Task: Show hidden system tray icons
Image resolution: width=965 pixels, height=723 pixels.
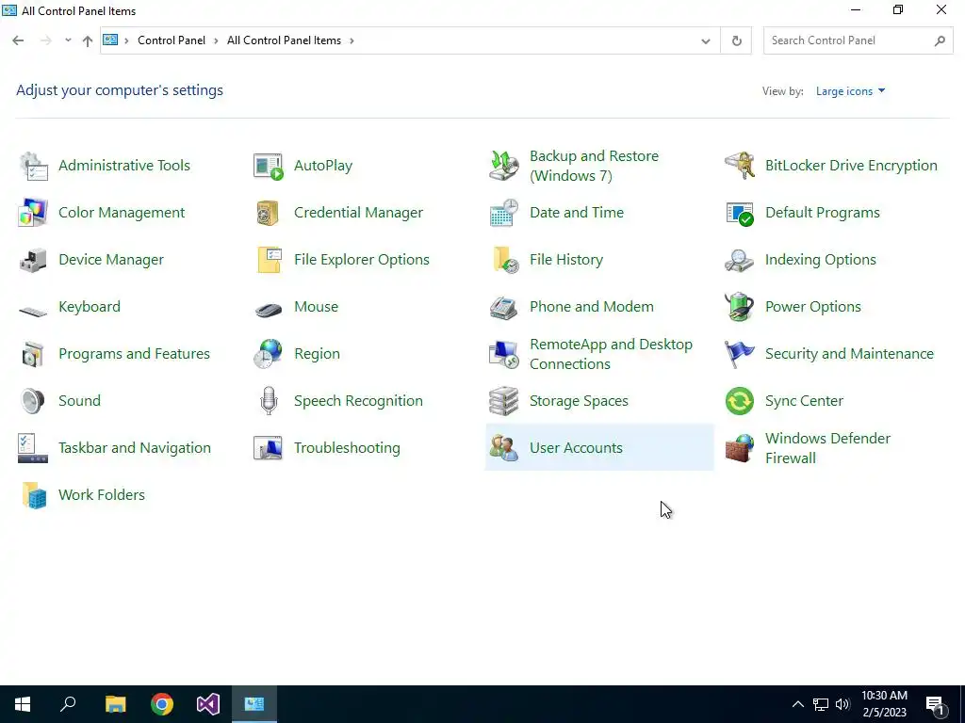Action: 797,704
